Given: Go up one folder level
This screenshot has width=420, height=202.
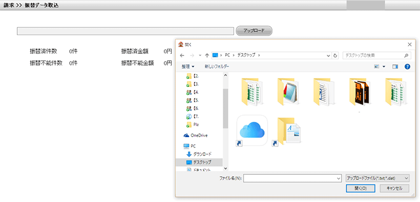Looking at the screenshot, I should pyautogui.click(x=207, y=55).
